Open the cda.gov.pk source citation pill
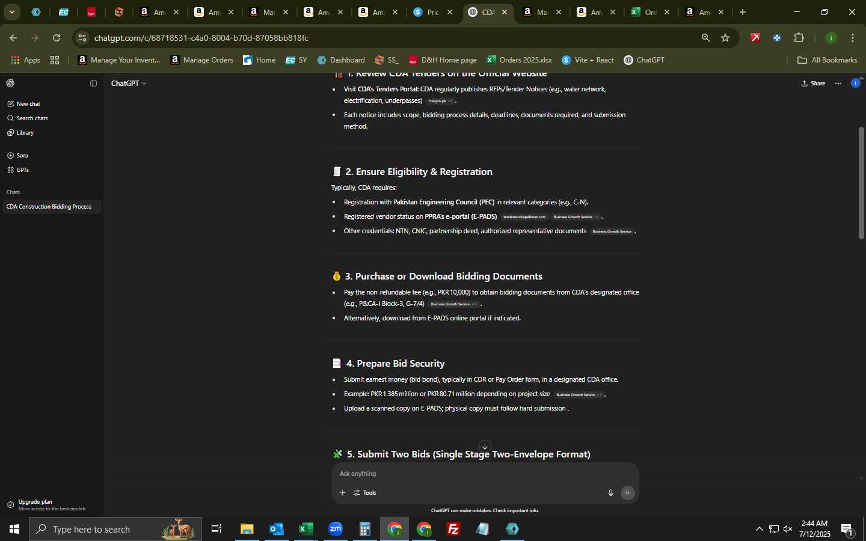The image size is (866, 541). [x=440, y=101]
